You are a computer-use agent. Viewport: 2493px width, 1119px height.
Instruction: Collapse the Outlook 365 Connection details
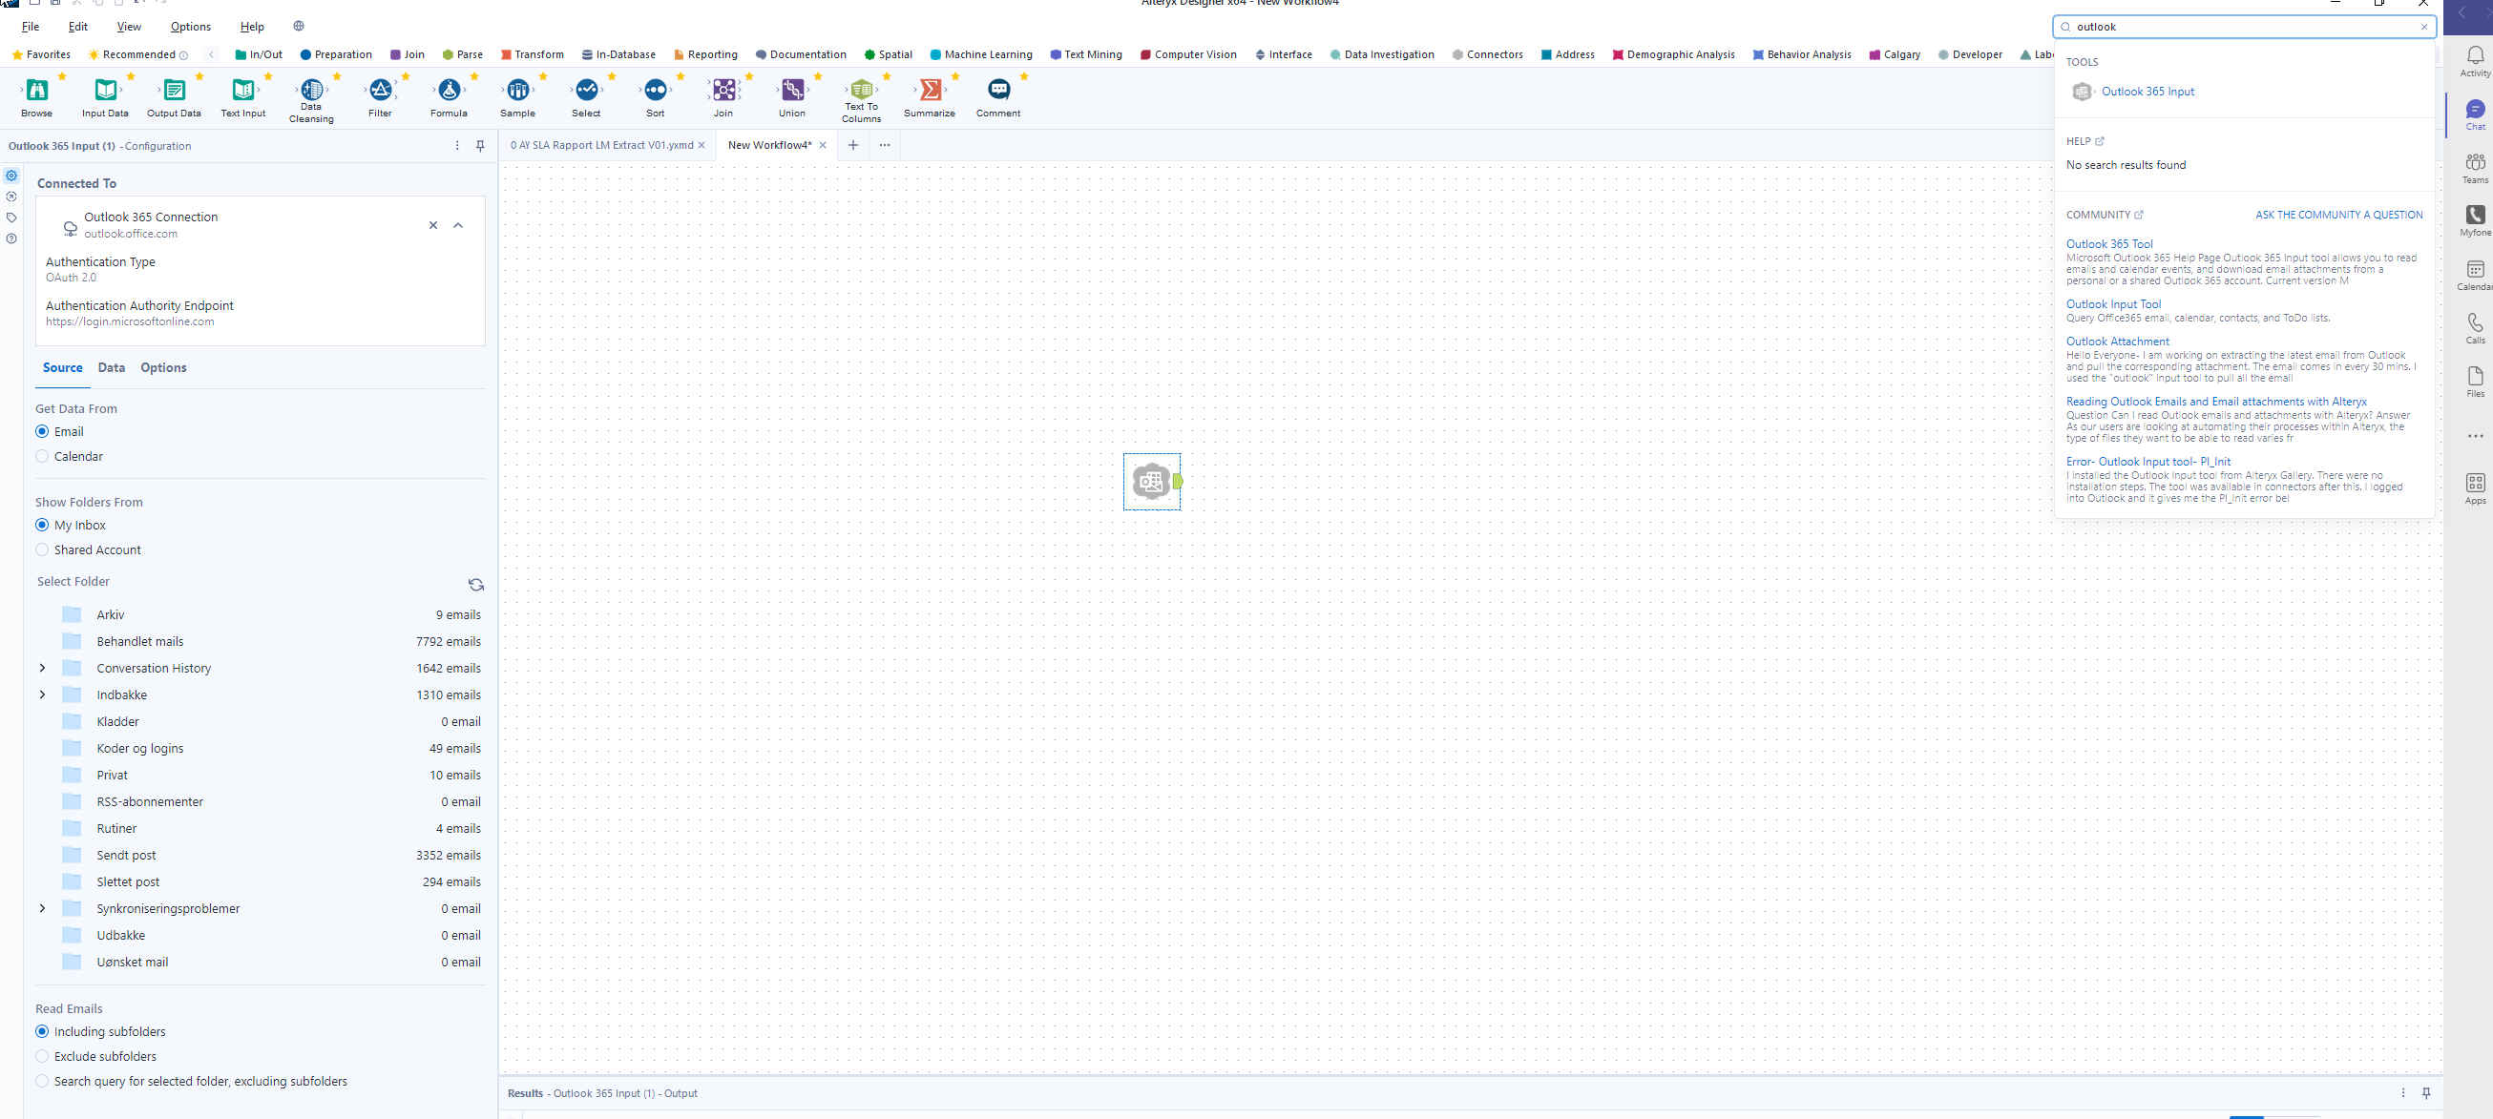pyautogui.click(x=458, y=225)
